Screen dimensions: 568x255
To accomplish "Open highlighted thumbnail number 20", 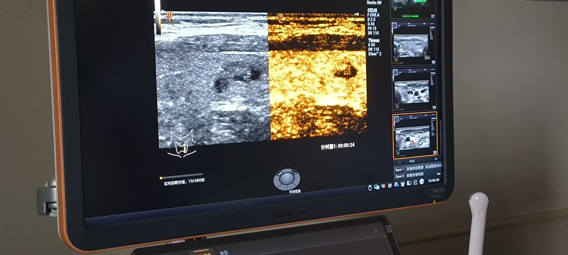I will click(x=415, y=135).
